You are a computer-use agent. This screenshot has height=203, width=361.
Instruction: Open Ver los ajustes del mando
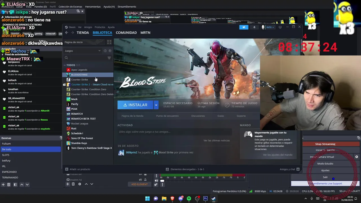pyautogui.click(x=278, y=155)
